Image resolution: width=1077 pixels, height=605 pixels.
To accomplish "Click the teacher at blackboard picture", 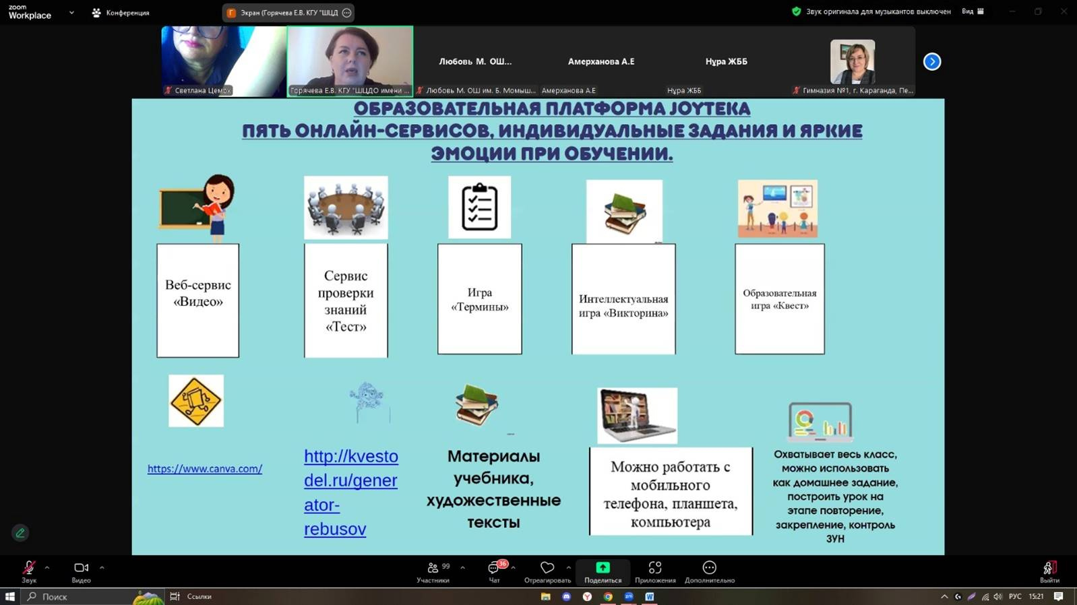I will (x=197, y=208).
